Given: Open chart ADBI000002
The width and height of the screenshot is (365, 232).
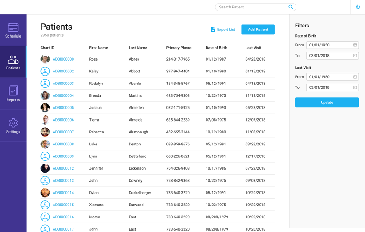Looking at the screenshot, I should pyautogui.click(x=63, y=71).
